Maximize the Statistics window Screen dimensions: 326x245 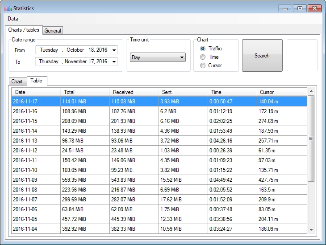(300, 8)
